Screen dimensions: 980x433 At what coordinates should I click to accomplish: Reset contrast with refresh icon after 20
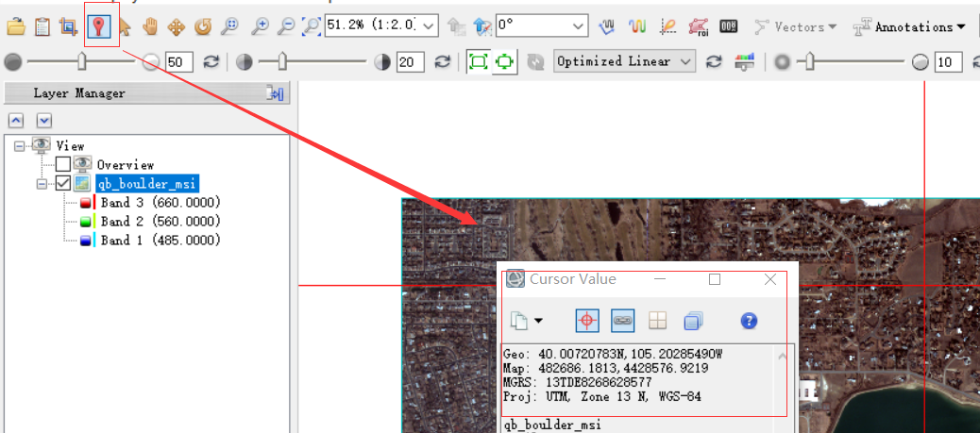443,62
